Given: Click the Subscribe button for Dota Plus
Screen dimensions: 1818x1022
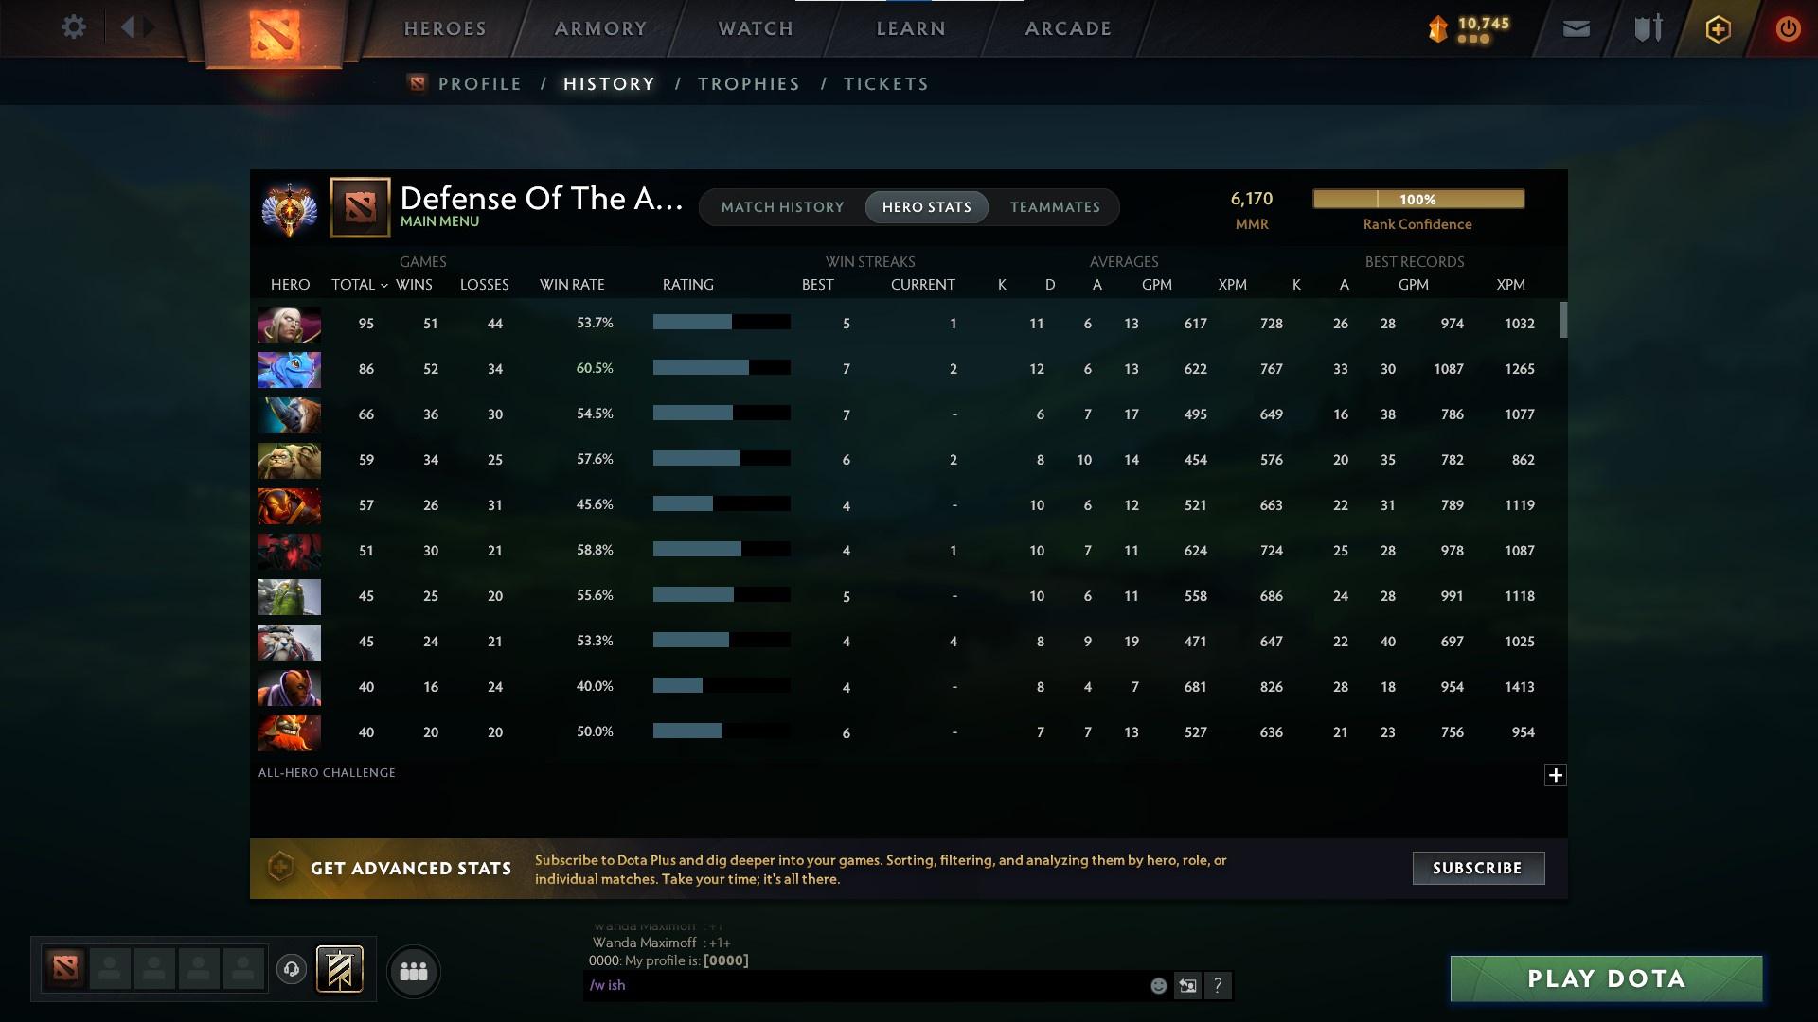Looking at the screenshot, I should (1477, 867).
